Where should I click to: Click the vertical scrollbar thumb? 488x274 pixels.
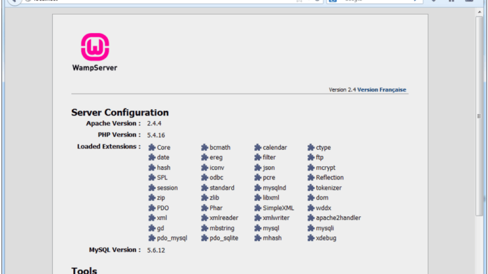point(479,116)
